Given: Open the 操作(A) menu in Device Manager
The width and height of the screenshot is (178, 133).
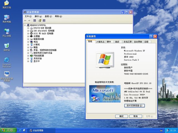Looking at the screenshot, I should click(x=38, y=16).
